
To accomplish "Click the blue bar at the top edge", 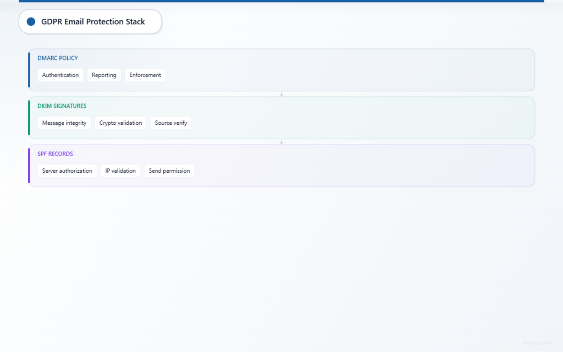I will click(281, 1).
